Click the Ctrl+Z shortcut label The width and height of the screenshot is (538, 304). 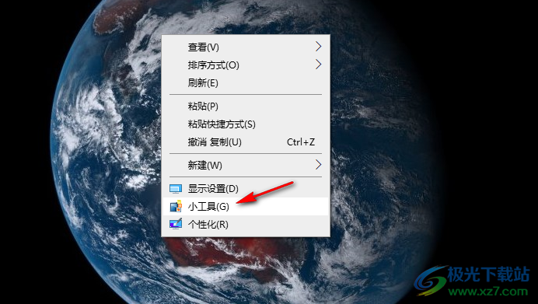coord(301,142)
